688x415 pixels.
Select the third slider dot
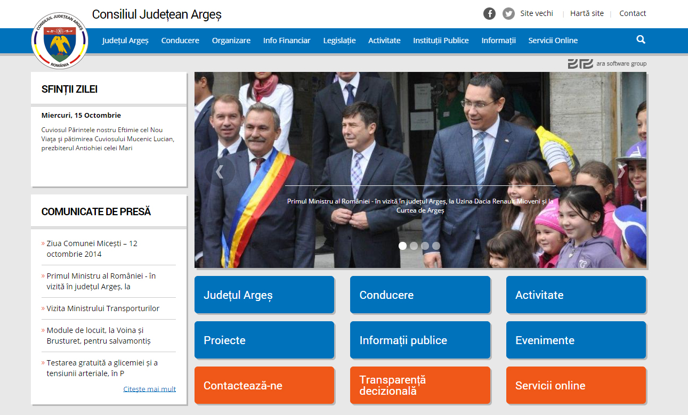pyautogui.click(x=425, y=246)
